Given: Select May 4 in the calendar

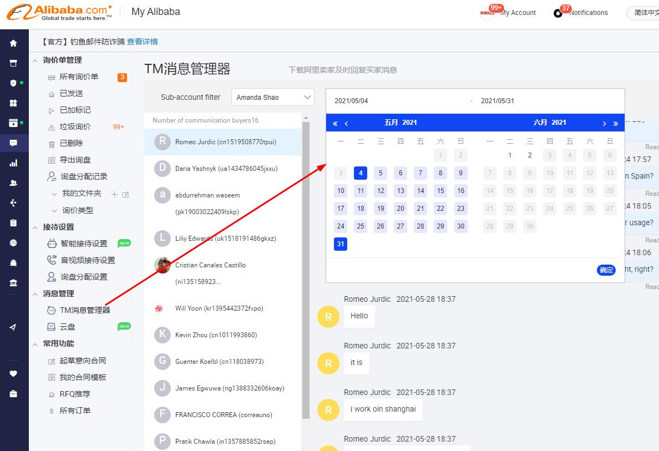Looking at the screenshot, I should [361, 173].
